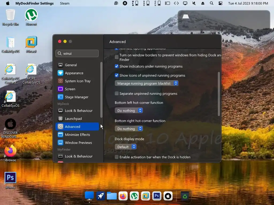Click the drive icon in the desktop widget

(x=186, y=17)
